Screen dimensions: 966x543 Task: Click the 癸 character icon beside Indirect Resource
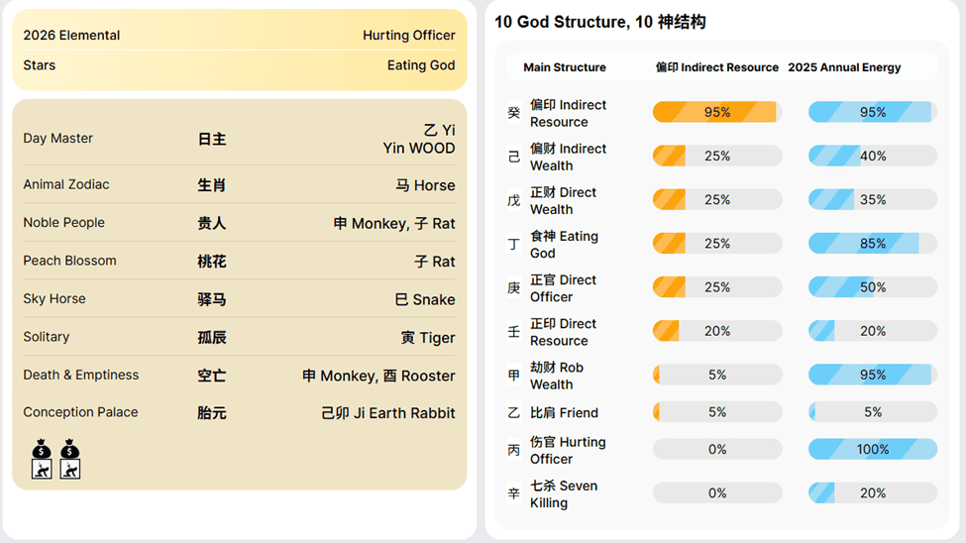coord(513,113)
